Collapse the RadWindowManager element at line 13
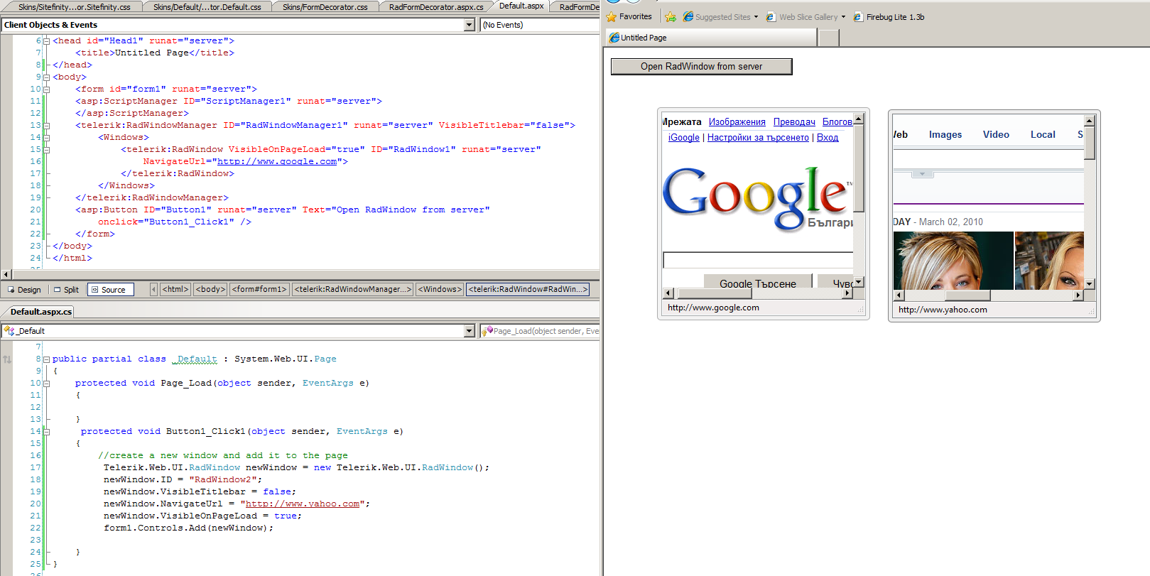Screen dimensions: 1150x576 47,126
